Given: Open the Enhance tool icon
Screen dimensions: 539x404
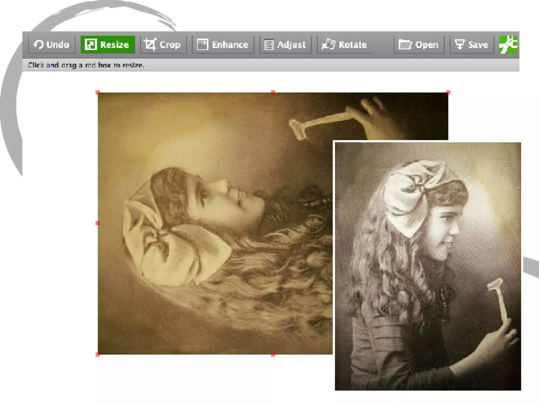Looking at the screenshot, I should pos(202,44).
